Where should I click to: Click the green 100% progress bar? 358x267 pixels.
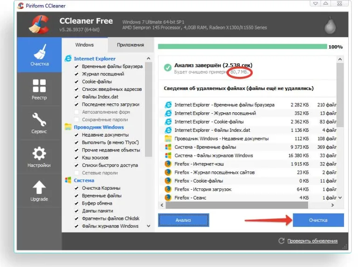coord(242,47)
